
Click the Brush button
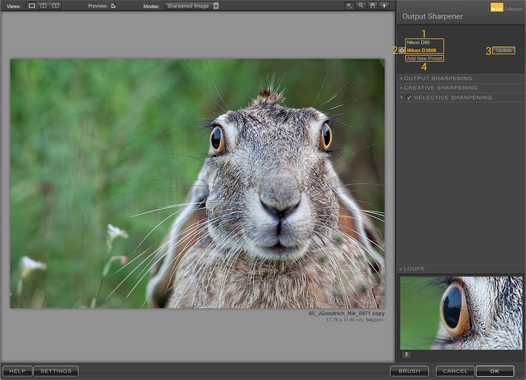pyautogui.click(x=409, y=371)
